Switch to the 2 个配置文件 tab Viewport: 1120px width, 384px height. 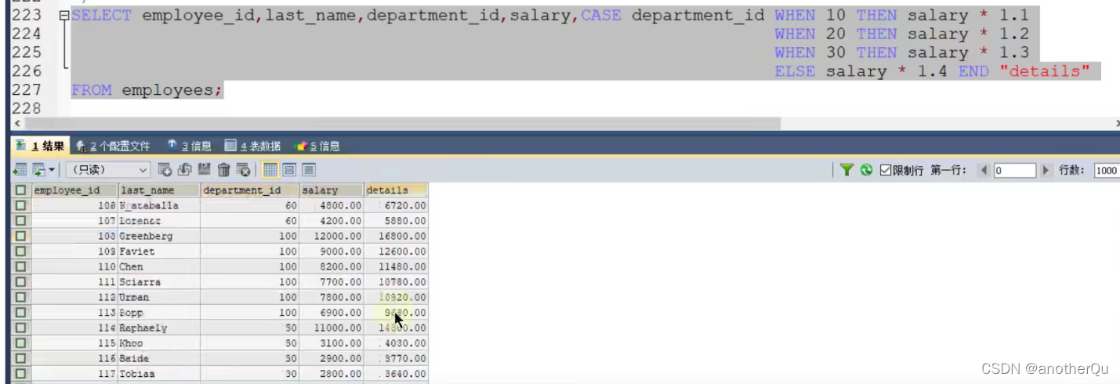coord(113,146)
